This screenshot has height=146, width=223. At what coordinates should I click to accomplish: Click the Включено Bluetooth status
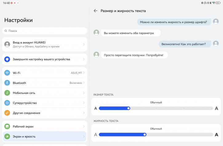pyautogui.click(x=76, y=83)
